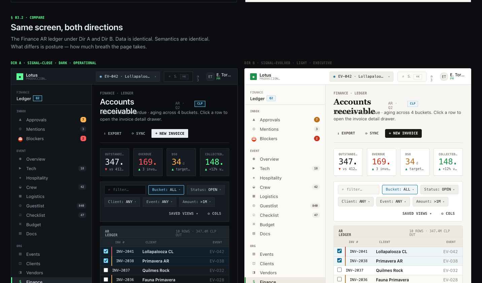The image size is (482, 283).
Task: Uncheck INV-2041 row checkbox in dark ledger
Action: click(106, 251)
